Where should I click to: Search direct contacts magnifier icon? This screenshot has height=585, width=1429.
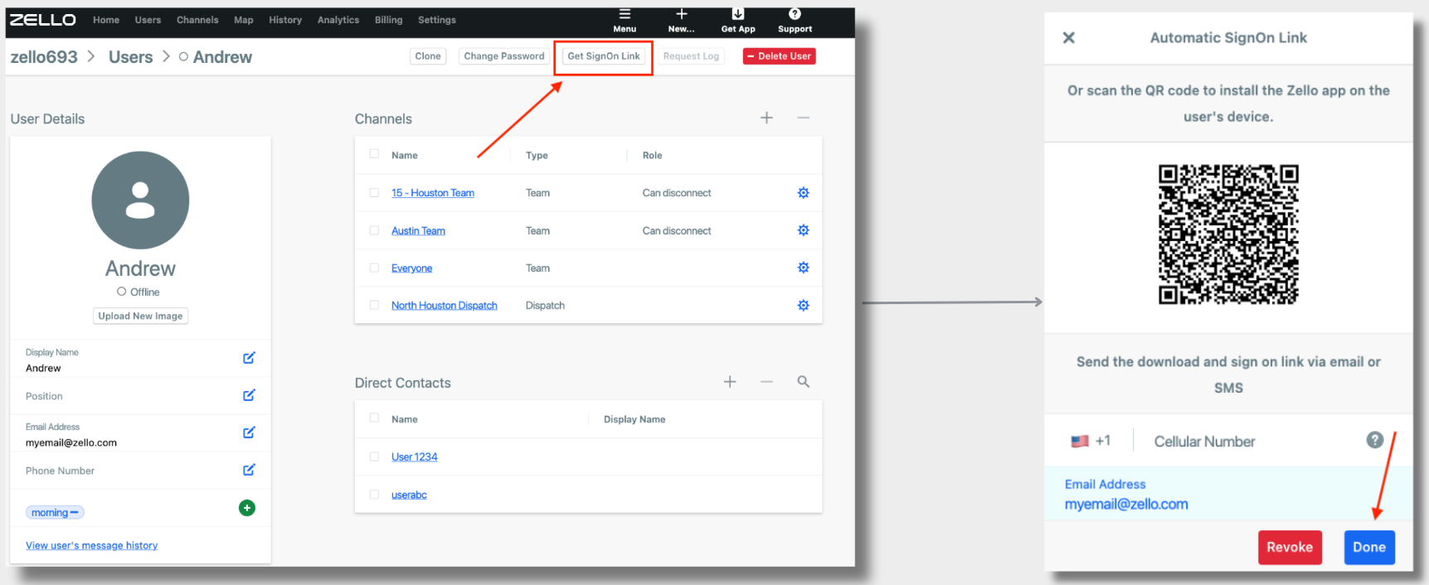point(803,382)
